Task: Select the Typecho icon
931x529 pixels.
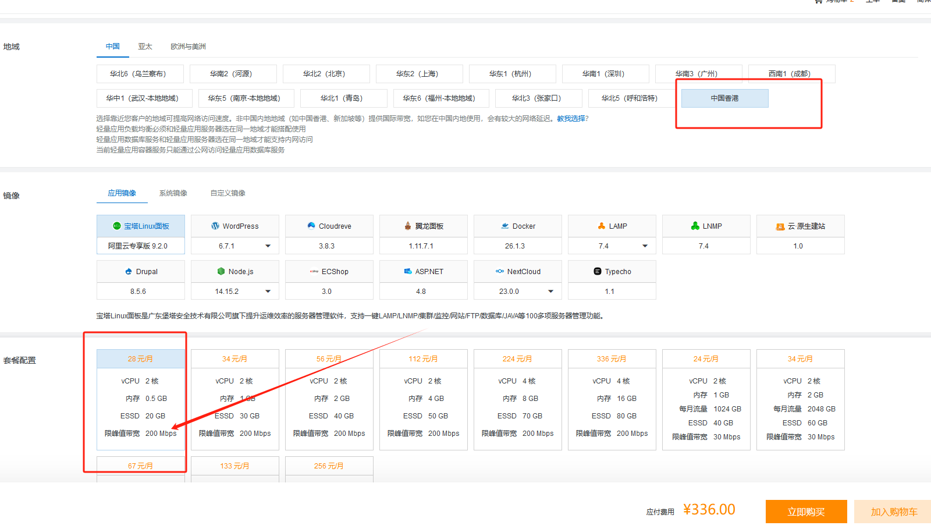Action: tap(598, 271)
